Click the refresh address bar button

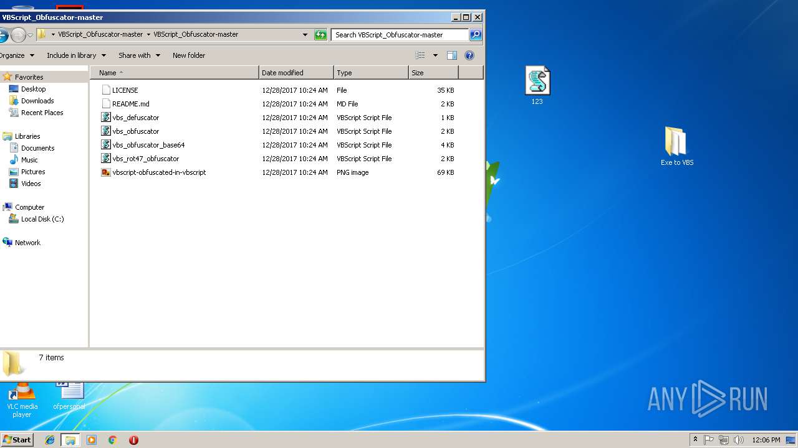click(320, 35)
